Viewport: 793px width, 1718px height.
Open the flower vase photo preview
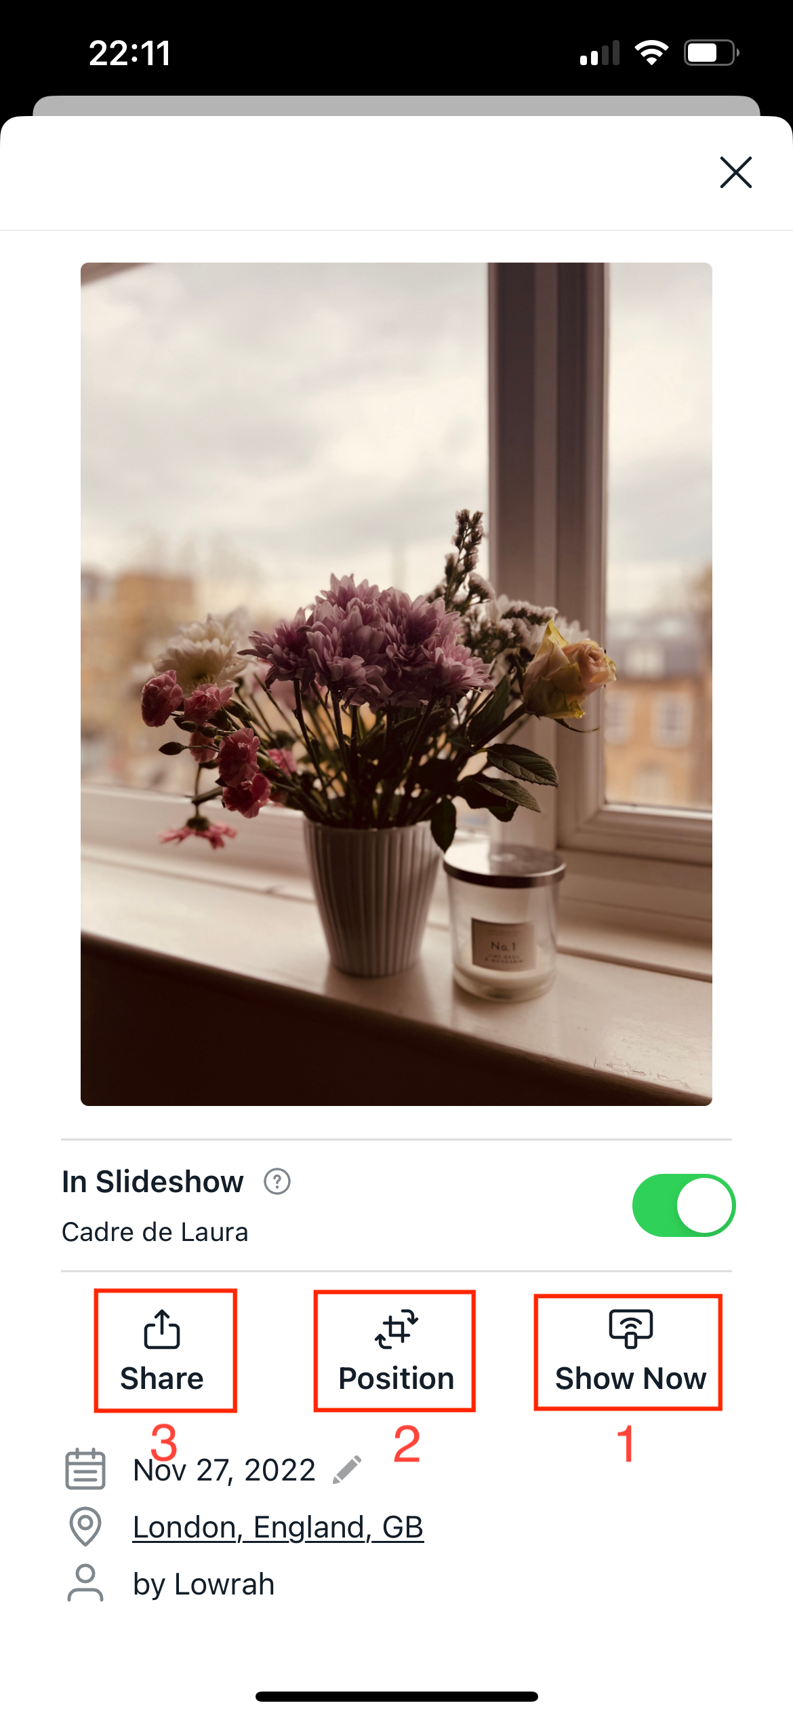click(396, 684)
